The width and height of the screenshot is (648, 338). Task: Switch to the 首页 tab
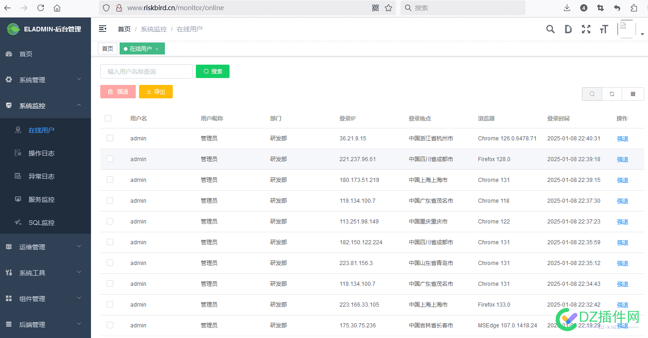[x=108, y=48]
